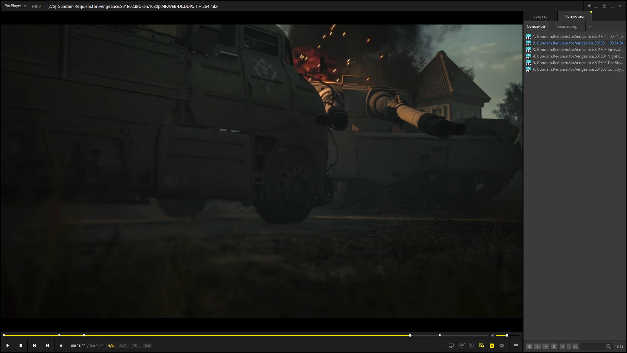Add a new playlist with plus tab

click(590, 26)
